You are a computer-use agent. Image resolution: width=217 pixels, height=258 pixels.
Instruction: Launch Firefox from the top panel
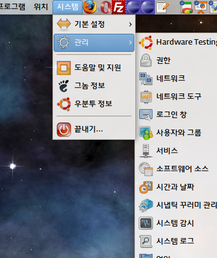90,7
